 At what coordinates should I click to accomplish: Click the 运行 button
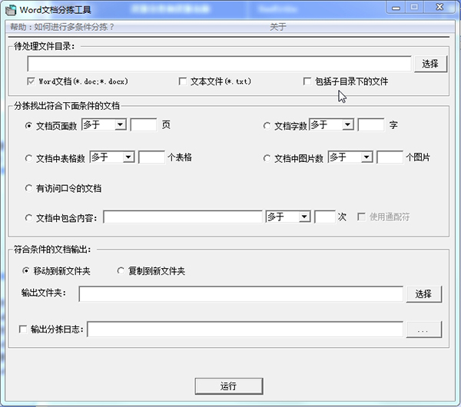click(229, 386)
